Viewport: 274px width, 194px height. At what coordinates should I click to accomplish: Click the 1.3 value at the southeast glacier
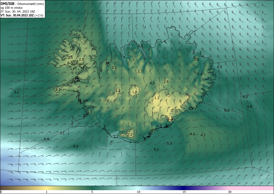(x=170, y=119)
